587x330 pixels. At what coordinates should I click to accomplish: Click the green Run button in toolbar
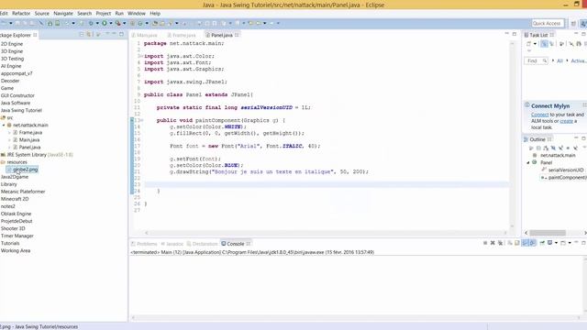point(104,23)
